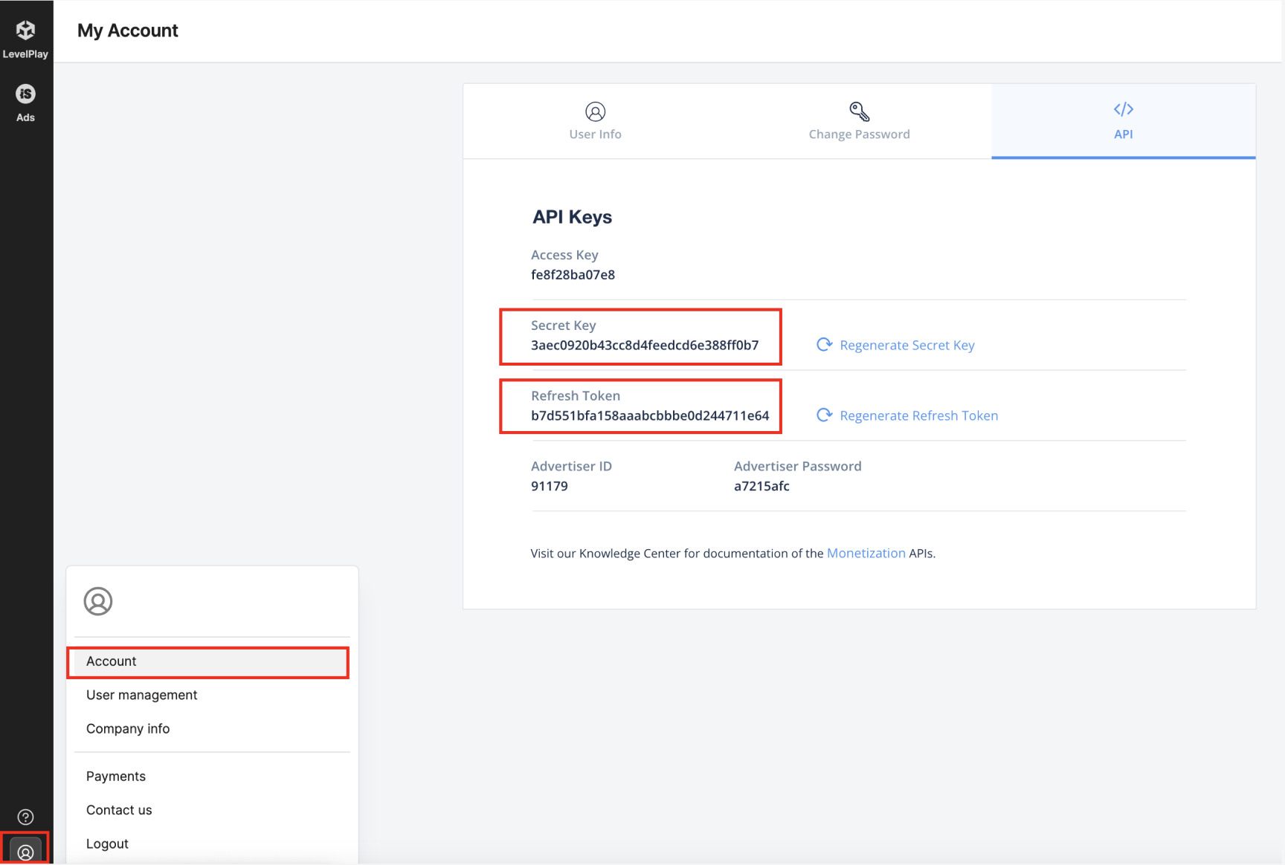Click the avatar icon in account menu
Screen dimensions: 1285x865
(98, 601)
